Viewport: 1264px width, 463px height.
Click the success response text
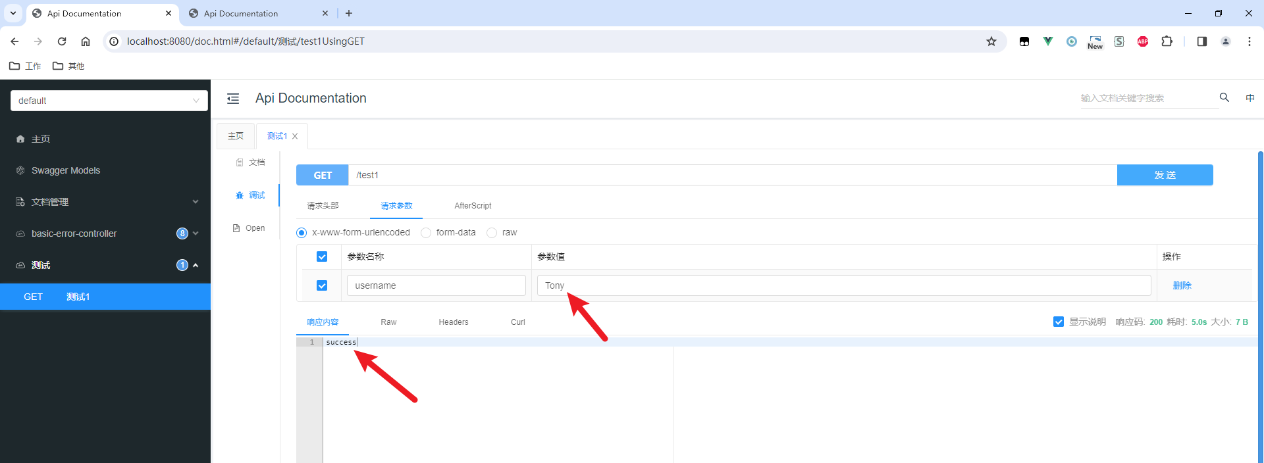coord(341,342)
